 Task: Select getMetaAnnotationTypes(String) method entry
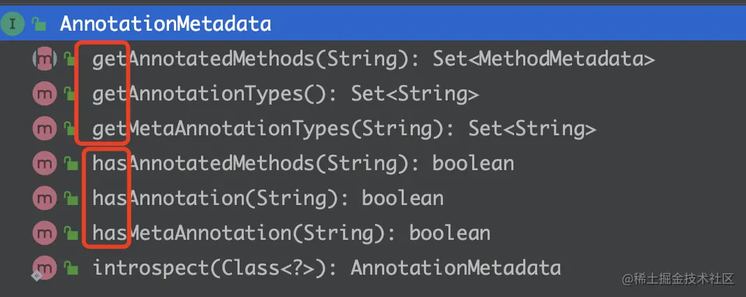pyautogui.click(x=344, y=128)
